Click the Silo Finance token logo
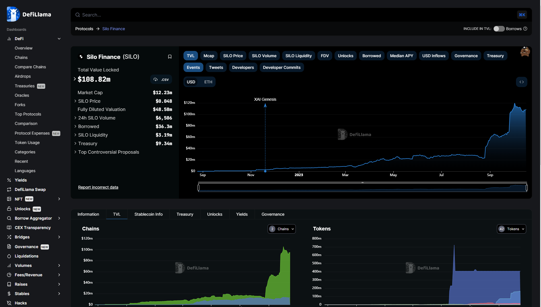The height and width of the screenshot is (307, 541). coord(81,57)
